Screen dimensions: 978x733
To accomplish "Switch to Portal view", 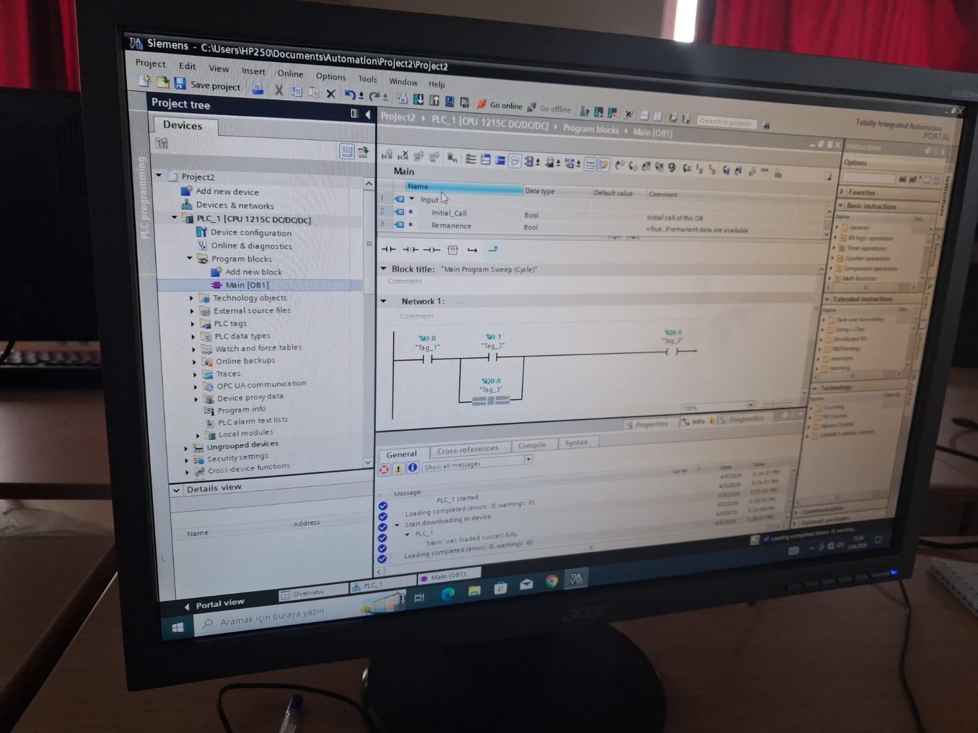I will [x=219, y=604].
